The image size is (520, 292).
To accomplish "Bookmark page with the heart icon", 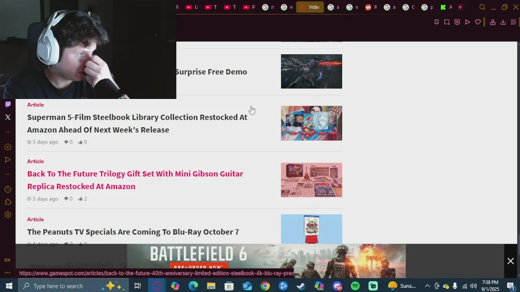I will (x=478, y=22).
